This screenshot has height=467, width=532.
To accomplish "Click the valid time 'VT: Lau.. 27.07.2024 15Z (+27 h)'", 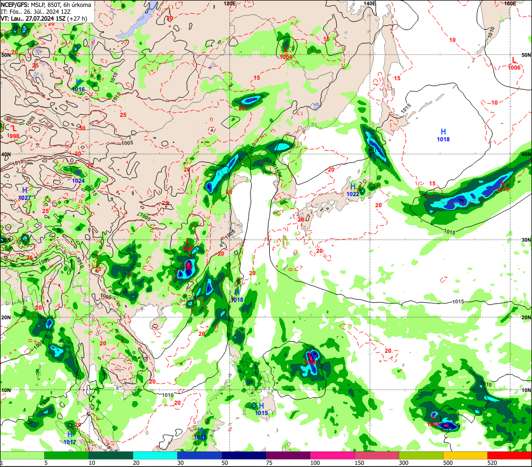I will pyautogui.click(x=44, y=19).
